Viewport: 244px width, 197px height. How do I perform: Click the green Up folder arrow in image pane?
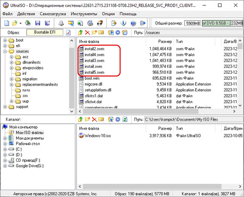click(81, 33)
